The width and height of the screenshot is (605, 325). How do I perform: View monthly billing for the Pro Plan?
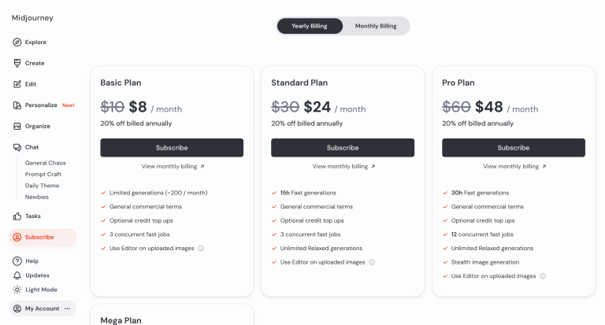[x=514, y=167]
